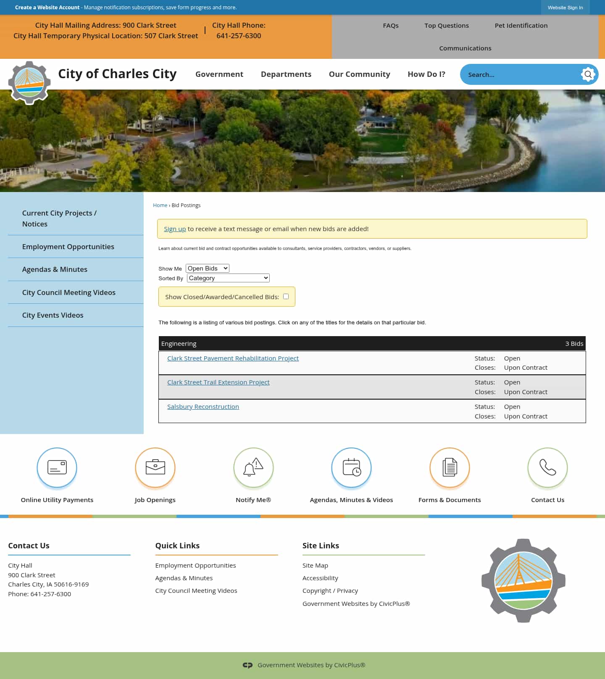This screenshot has width=605, height=679.
Task: Click the Job Openings label
Action: point(155,500)
